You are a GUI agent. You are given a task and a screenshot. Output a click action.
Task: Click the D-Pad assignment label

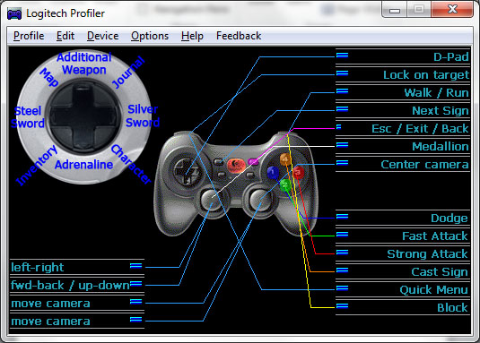[x=450, y=56]
